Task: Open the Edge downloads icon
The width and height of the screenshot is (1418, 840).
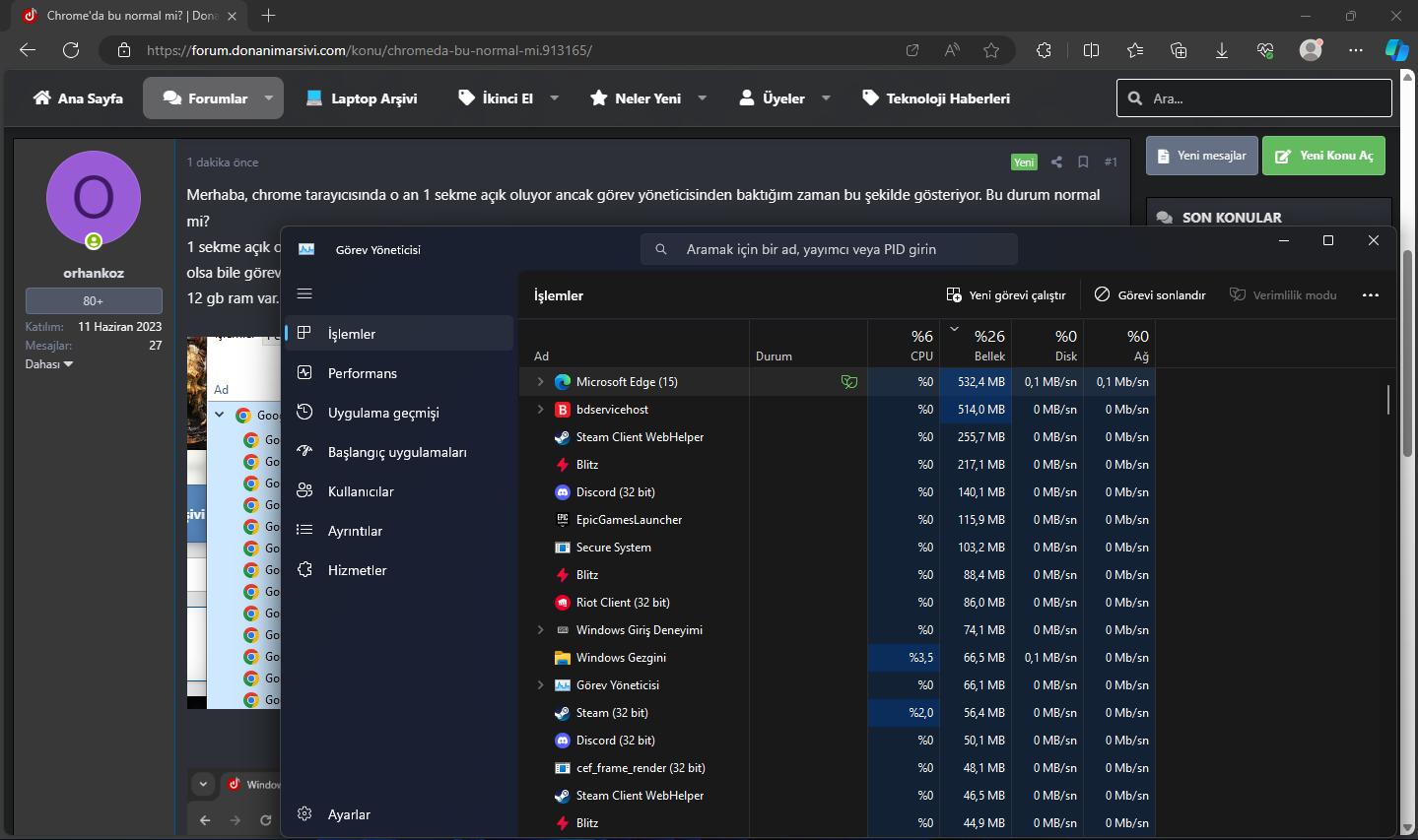Action: point(1222,50)
